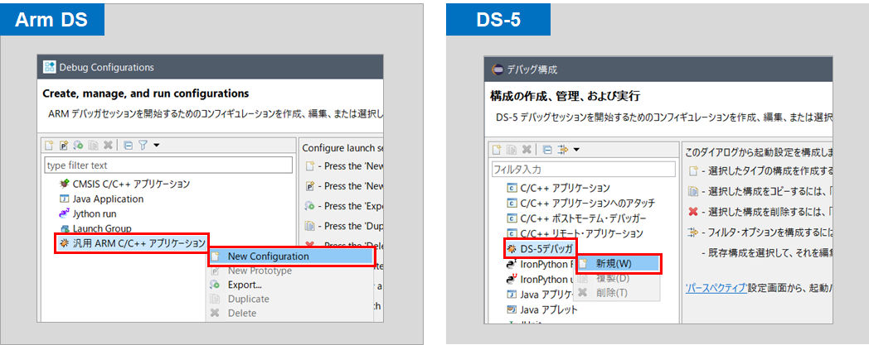Image resolution: width=869 pixels, height=345 pixels.
Task: Click New launch configuration icon in Arm DS toolbar
Action: 50,146
